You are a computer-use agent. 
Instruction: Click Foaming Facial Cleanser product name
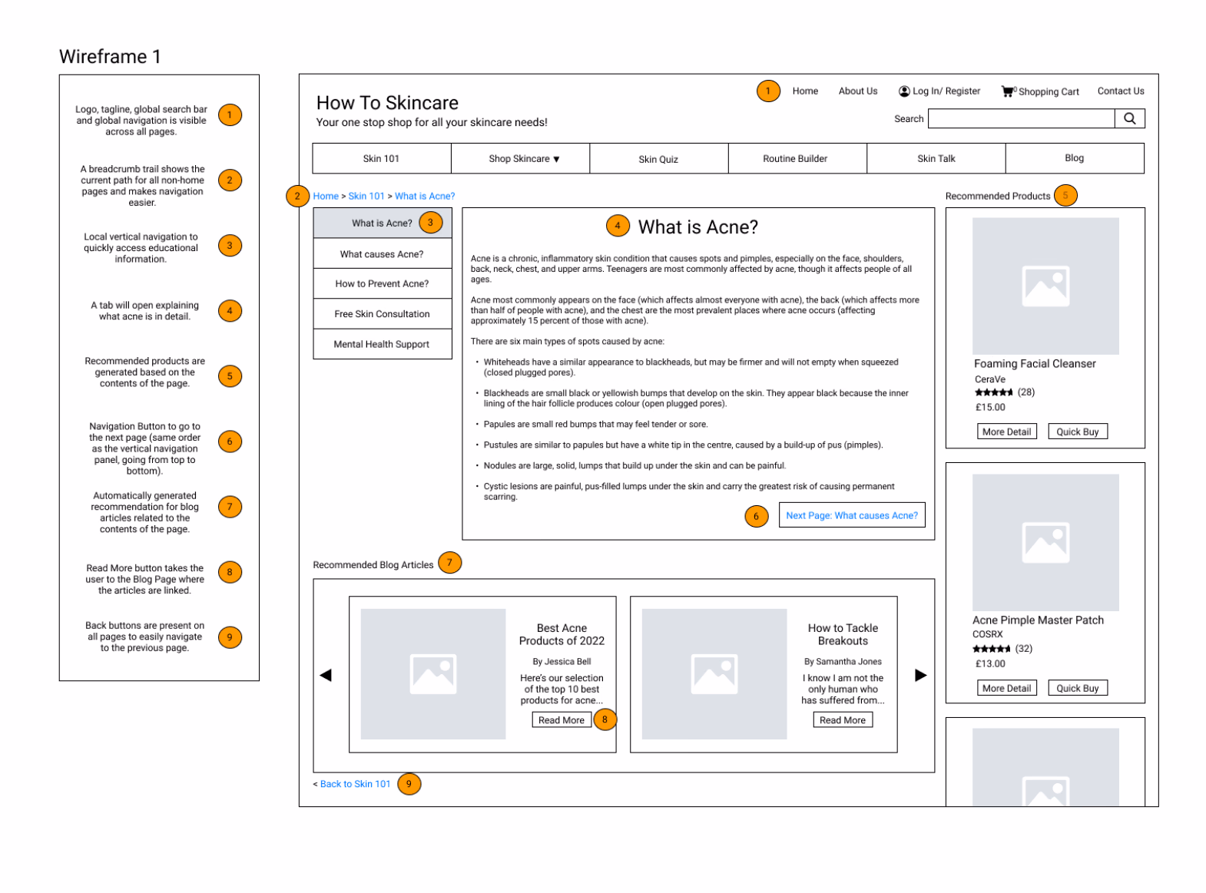1035,364
